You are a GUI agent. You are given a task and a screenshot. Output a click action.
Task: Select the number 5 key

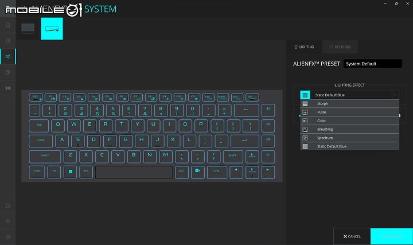click(113, 110)
